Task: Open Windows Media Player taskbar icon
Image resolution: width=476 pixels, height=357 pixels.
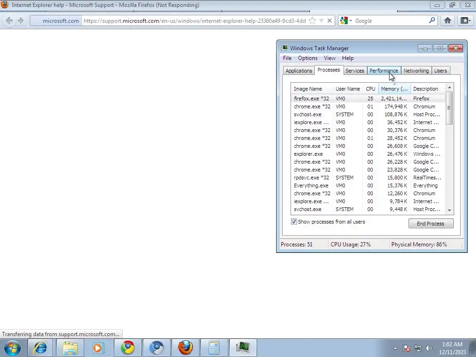Action: [99, 348]
